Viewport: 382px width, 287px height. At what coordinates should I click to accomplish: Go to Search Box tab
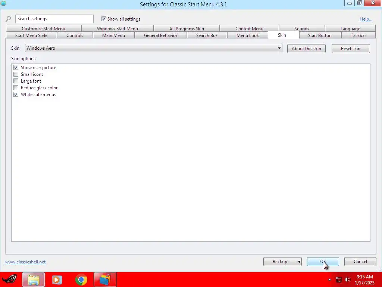click(x=207, y=36)
